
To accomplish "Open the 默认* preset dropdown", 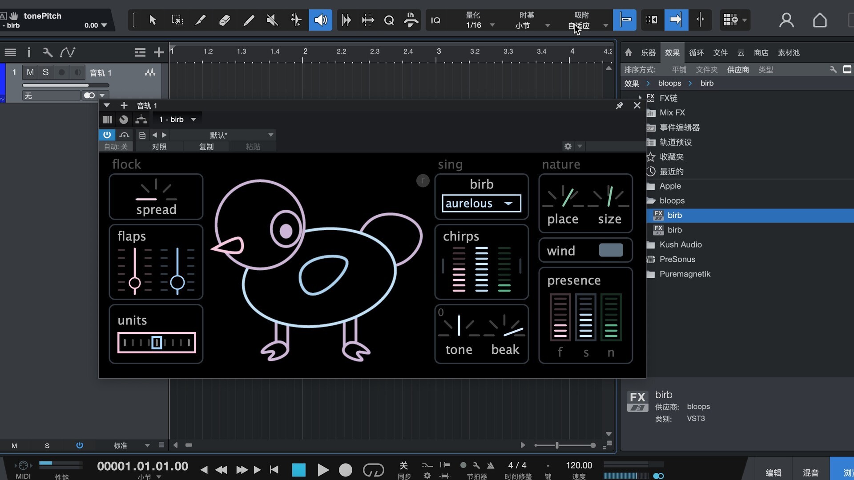I will (x=222, y=135).
